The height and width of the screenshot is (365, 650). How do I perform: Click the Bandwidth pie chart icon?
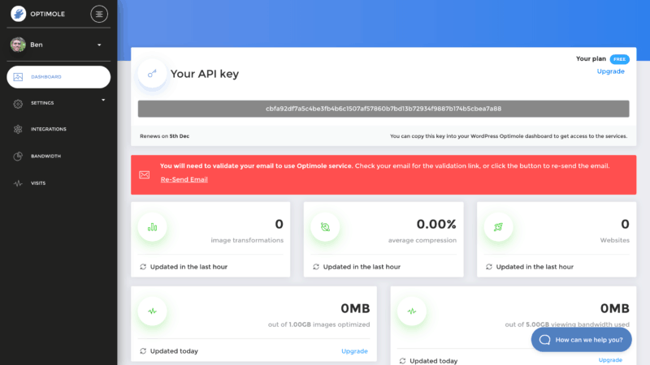pos(18,156)
